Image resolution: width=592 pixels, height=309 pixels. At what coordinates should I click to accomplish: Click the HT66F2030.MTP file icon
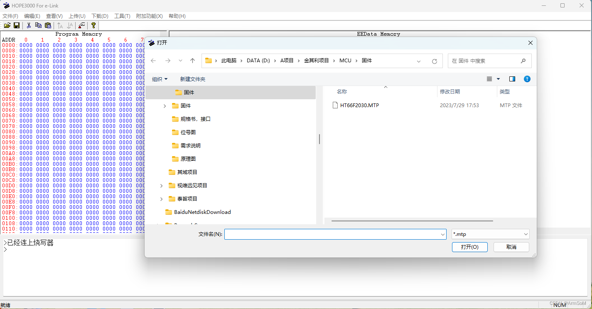335,105
